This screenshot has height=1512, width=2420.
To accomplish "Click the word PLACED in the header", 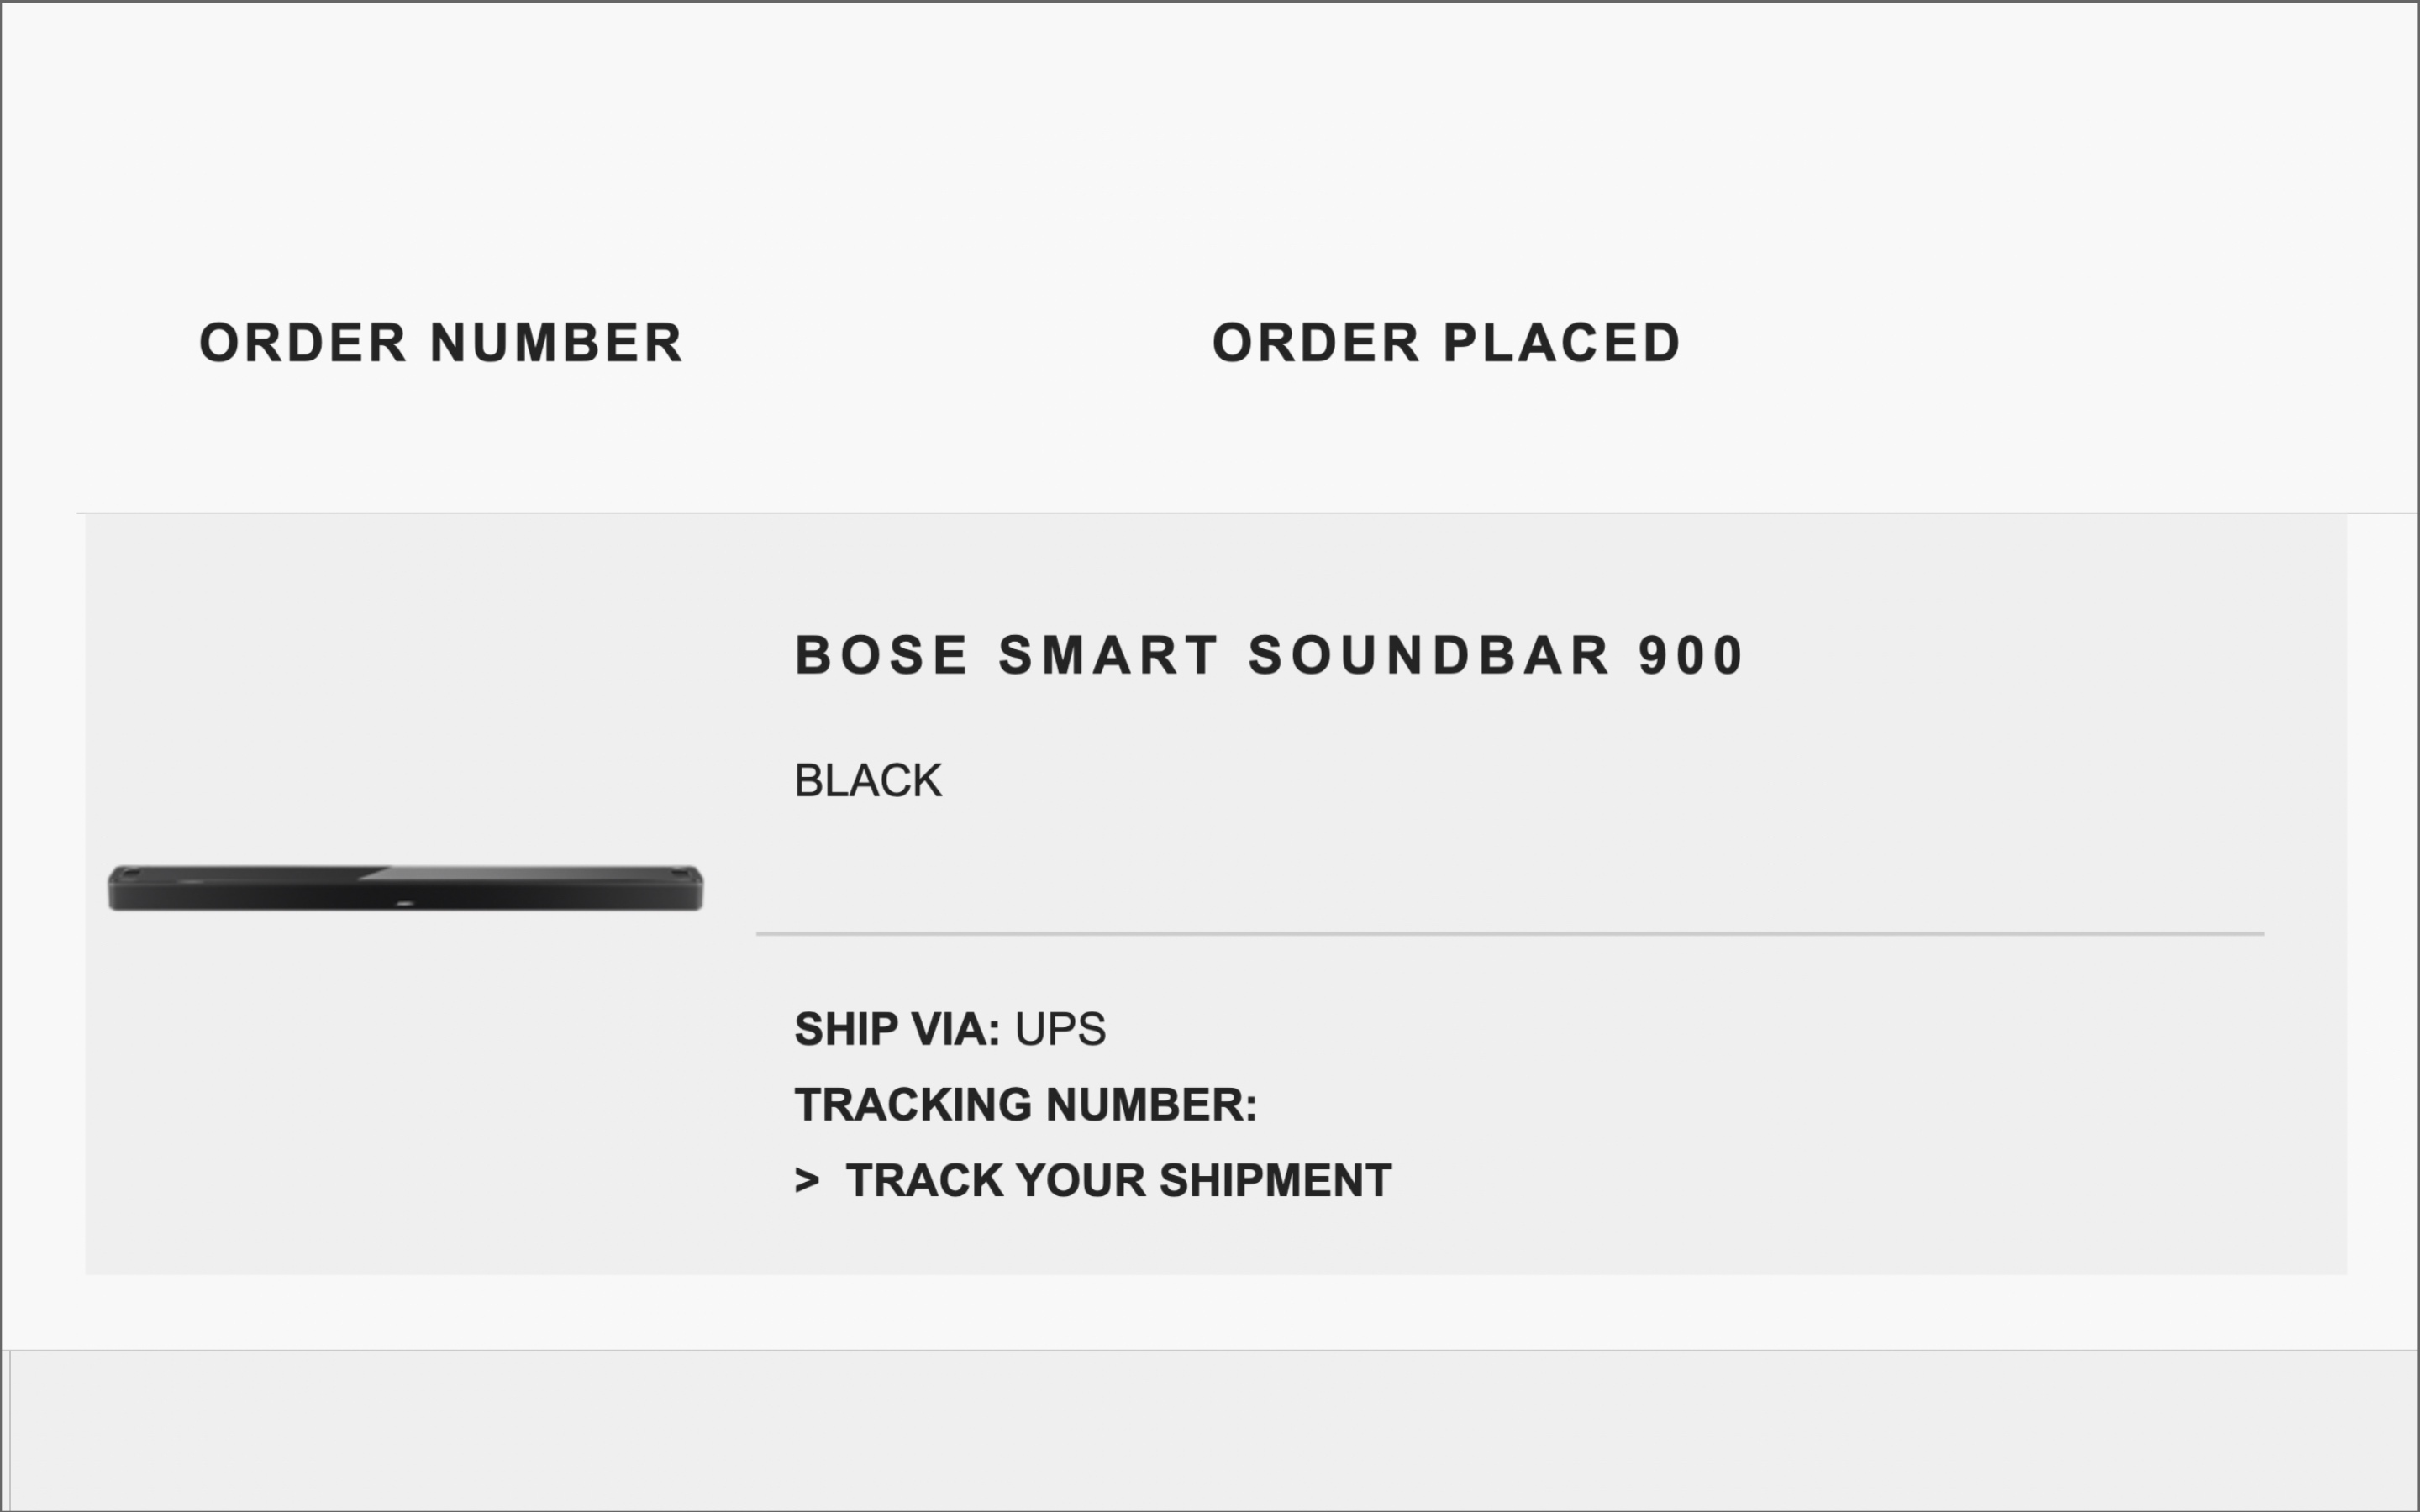I will coord(1562,344).
